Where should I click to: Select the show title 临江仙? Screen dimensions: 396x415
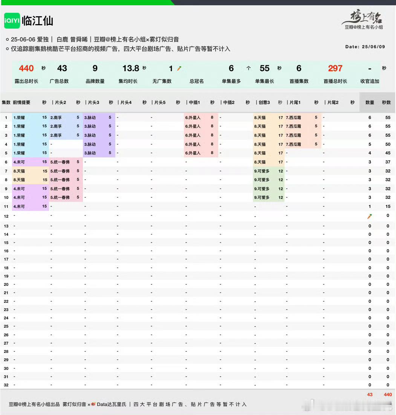click(x=37, y=21)
